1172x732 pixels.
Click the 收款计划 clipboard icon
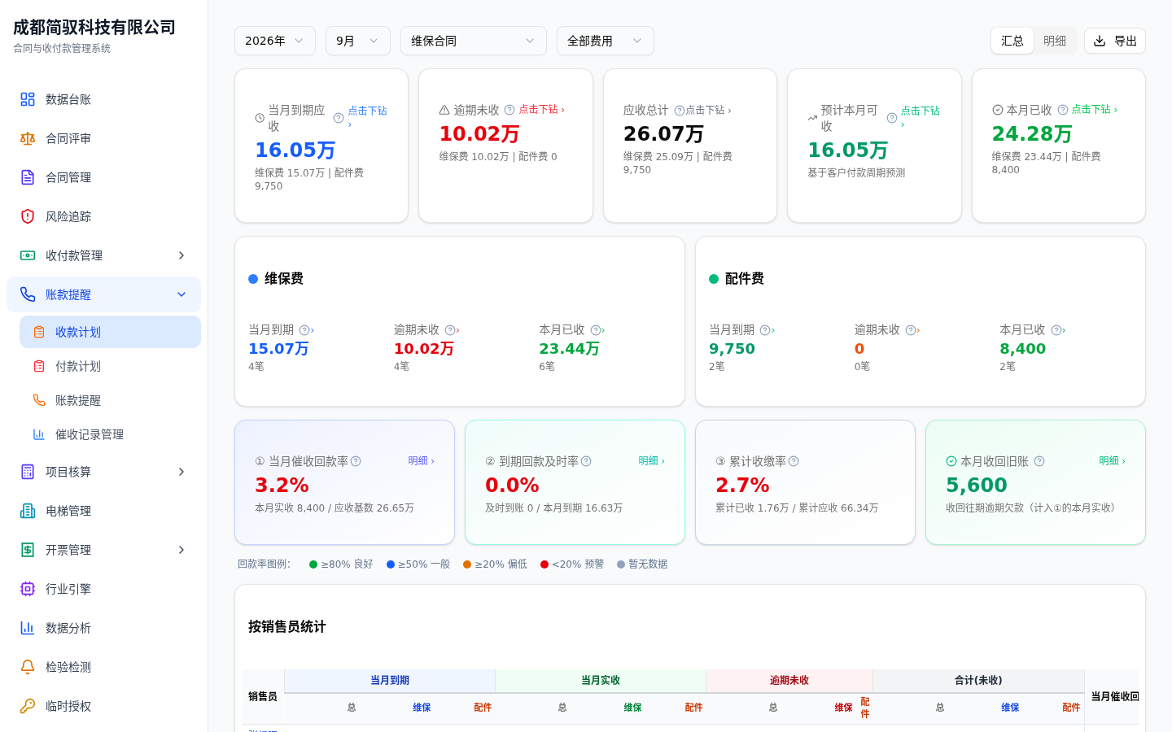coord(39,332)
